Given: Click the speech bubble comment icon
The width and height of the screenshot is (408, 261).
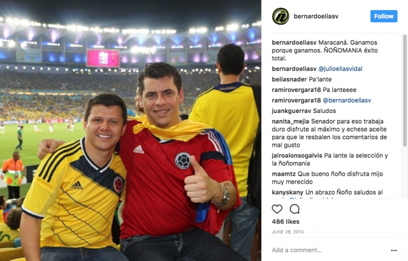Looking at the screenshot, I should [x=294, y=209].
